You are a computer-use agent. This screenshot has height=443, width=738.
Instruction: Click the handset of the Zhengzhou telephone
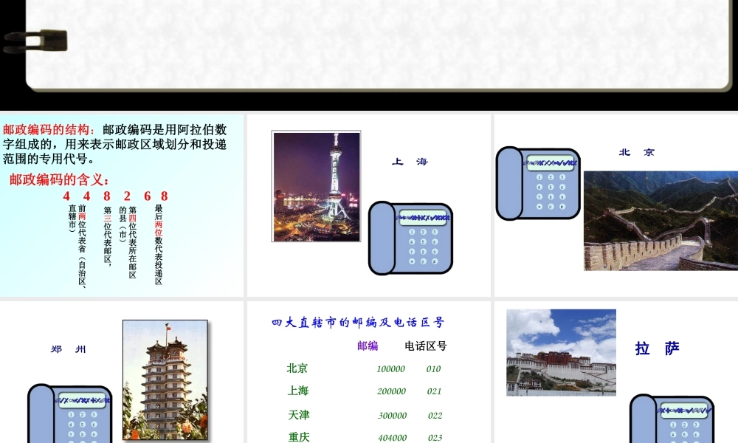point(41,417)
